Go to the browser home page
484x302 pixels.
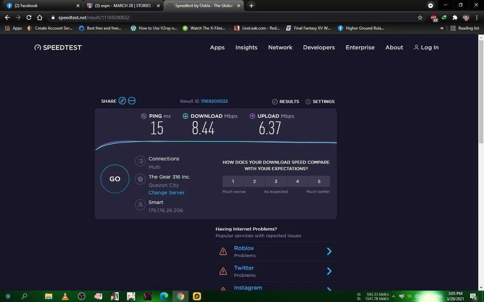pyautogui.click(x=40, y=17)
